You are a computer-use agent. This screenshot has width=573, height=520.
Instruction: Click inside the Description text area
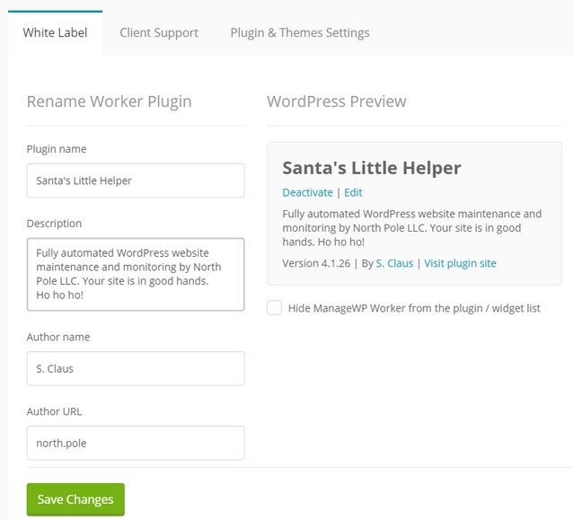[136, 274]
